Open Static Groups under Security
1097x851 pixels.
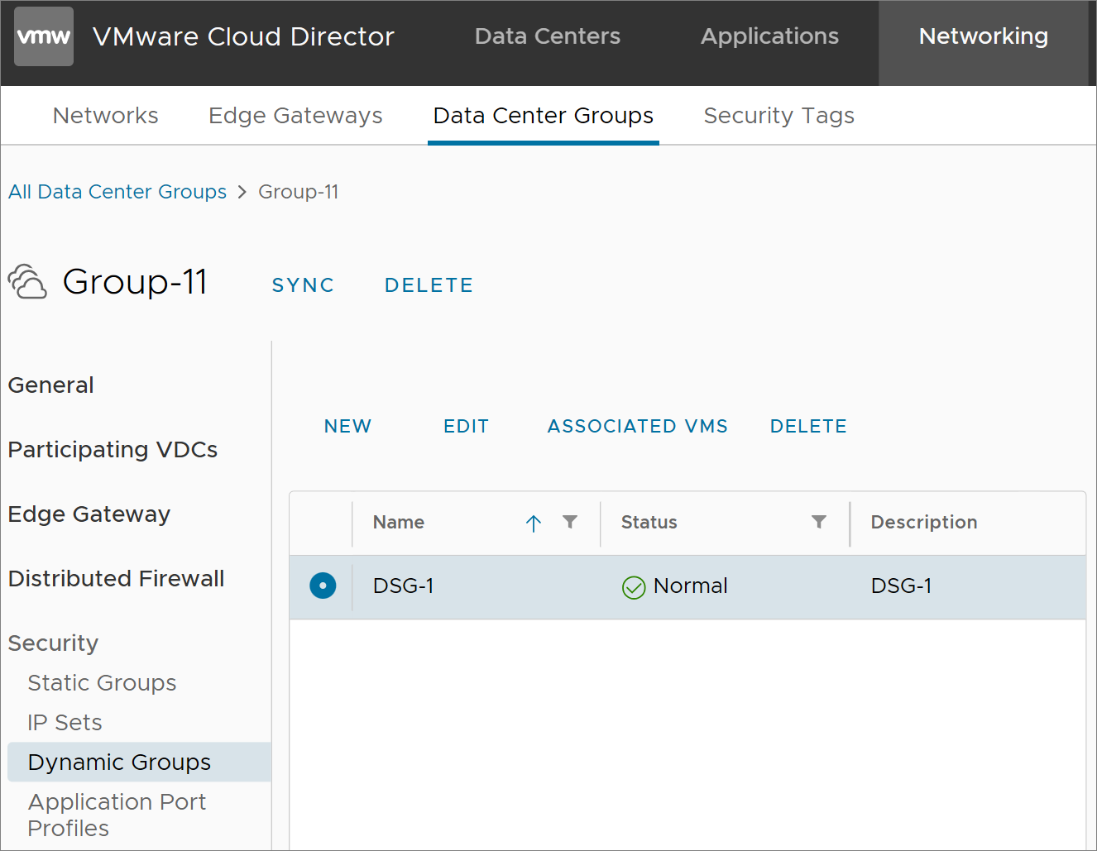click(103, 683)
